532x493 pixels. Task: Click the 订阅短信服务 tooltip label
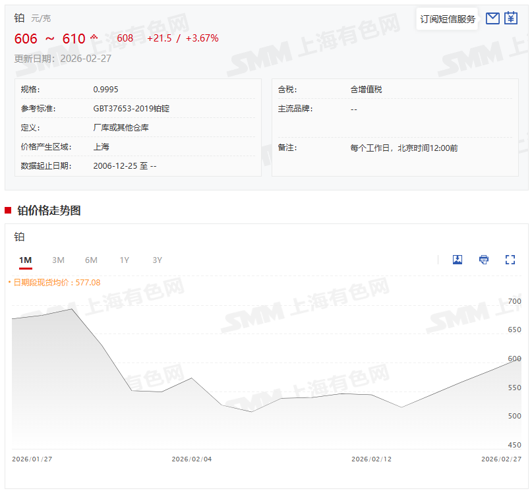point(448,19)
